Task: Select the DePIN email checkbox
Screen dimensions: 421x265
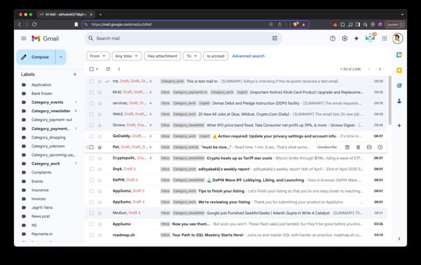Action: 91,180
